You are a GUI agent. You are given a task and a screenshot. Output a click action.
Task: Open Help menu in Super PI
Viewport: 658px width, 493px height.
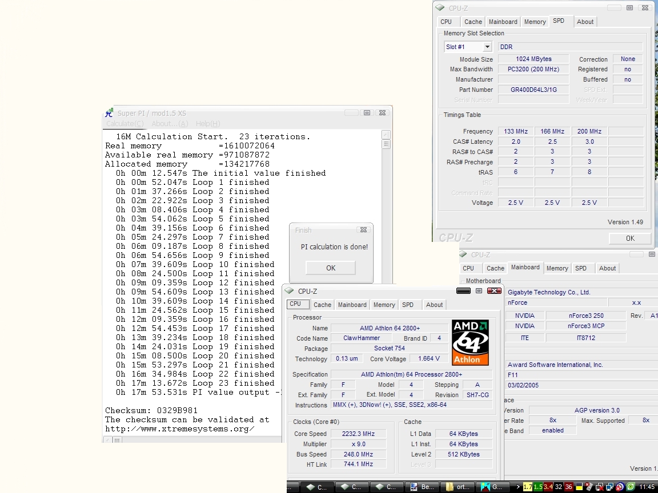208,124
